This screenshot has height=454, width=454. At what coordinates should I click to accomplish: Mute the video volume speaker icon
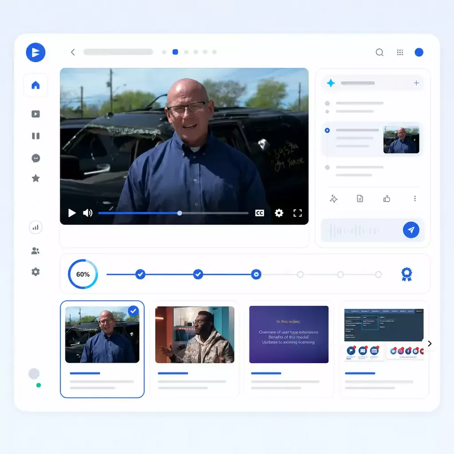coord(87,213)
